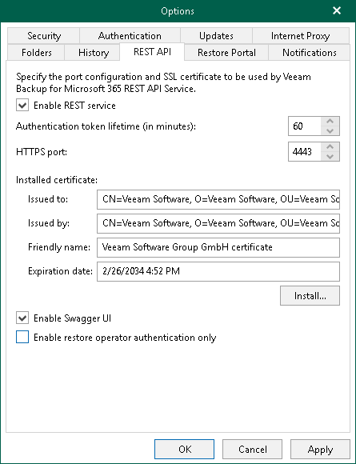356x464 pixels.
Task: Click the 'Installed certificate:' label
Action: (57, 180)
